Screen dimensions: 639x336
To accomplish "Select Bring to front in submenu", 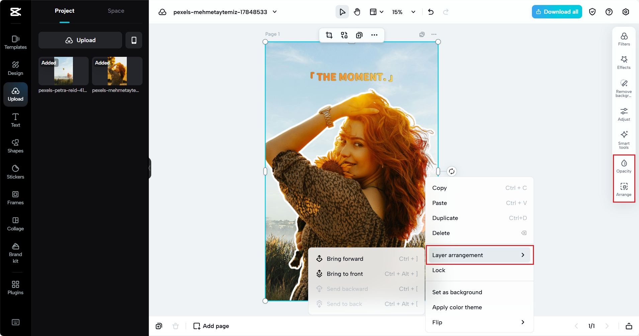I will coord(367,274).
